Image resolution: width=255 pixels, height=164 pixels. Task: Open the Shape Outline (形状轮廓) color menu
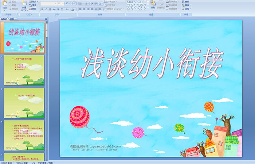pos(172,5)
